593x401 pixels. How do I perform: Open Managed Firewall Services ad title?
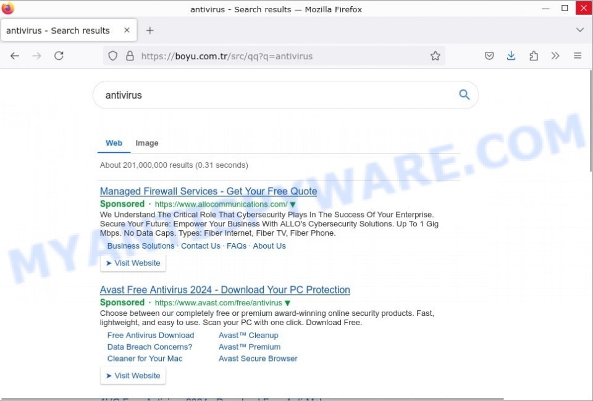coord(208,191)
